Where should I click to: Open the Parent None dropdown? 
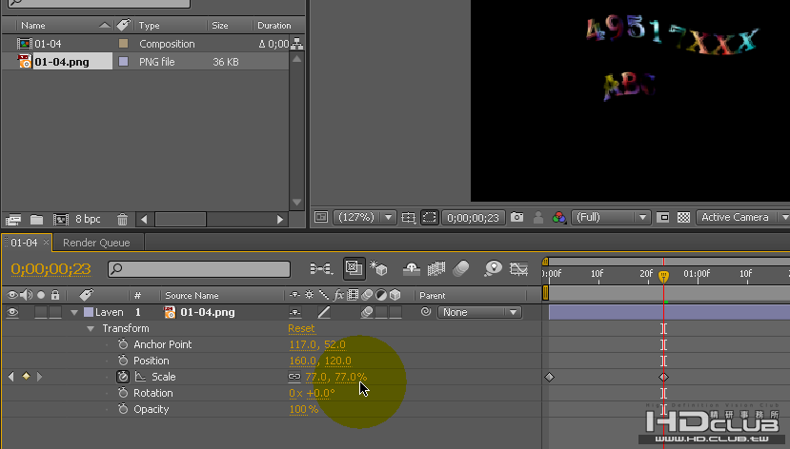point(478,312)
